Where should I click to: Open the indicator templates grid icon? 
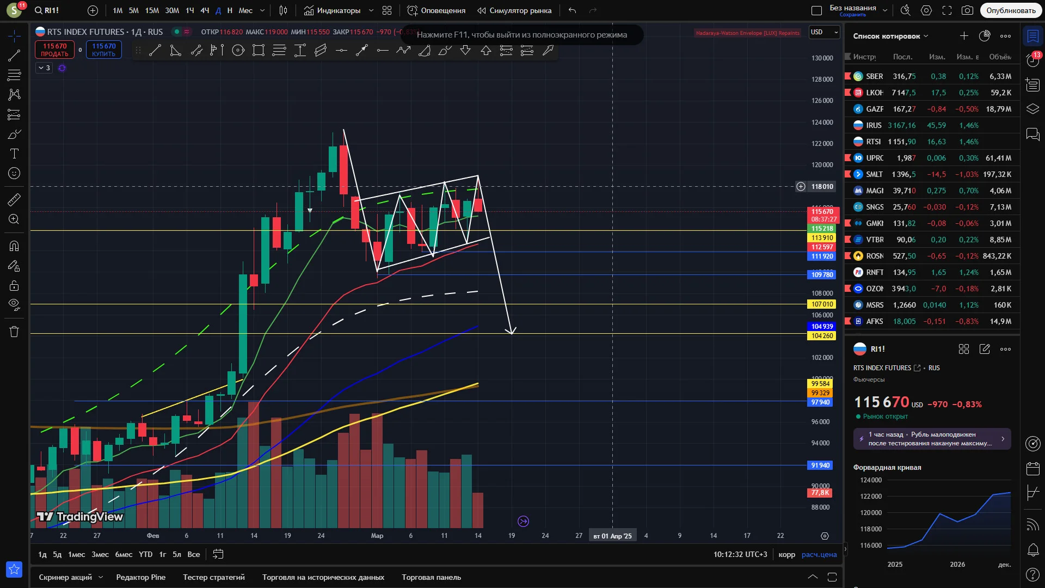click(387, 10)
